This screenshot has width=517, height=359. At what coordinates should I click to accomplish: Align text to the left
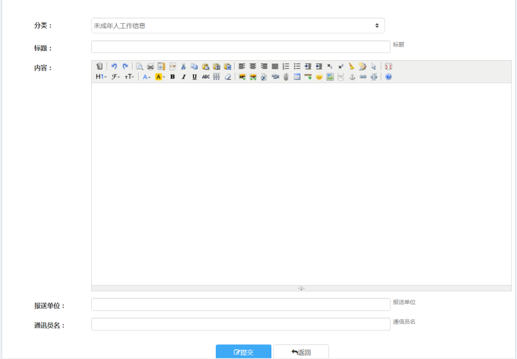pos(242,66)
